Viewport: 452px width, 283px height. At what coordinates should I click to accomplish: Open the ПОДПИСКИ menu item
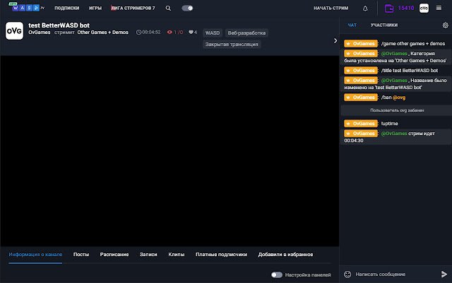point(67,8)
